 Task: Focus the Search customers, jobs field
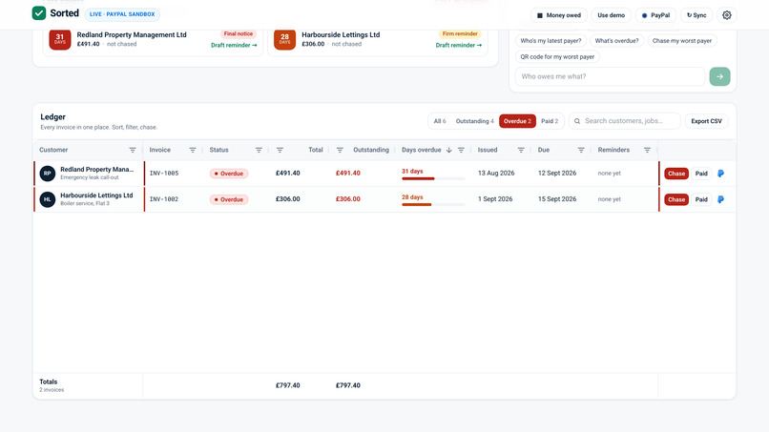coord(624,121)
